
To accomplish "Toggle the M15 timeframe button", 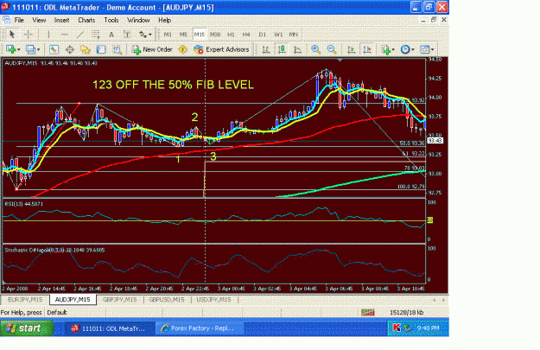I will (200, 34).
